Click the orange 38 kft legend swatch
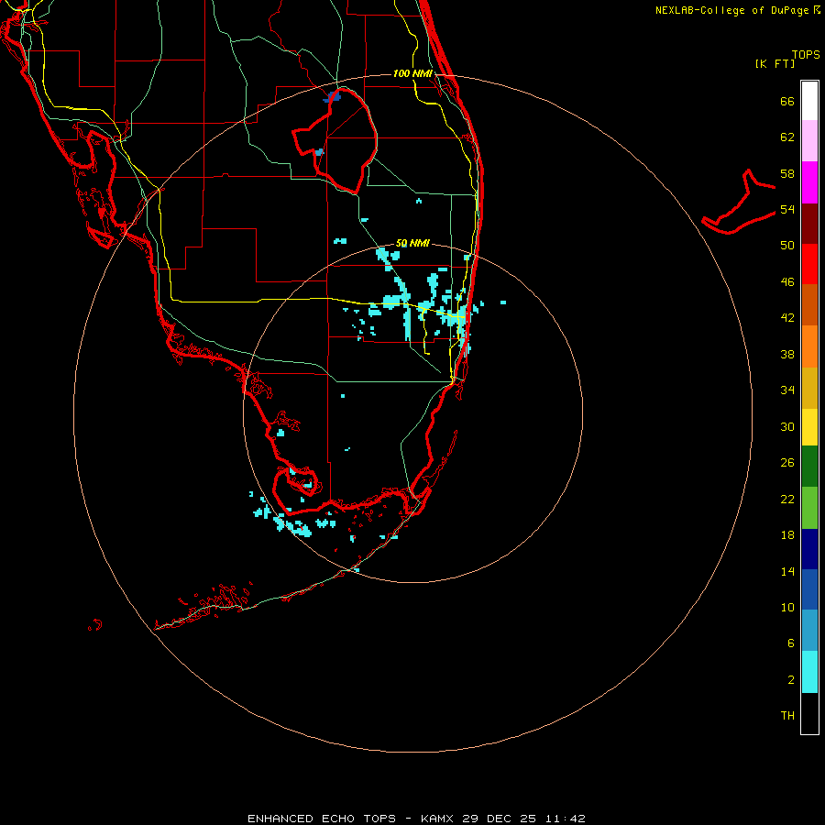This screenshot has height=825, width=825. pyautogui.click(x=809, y=346)
